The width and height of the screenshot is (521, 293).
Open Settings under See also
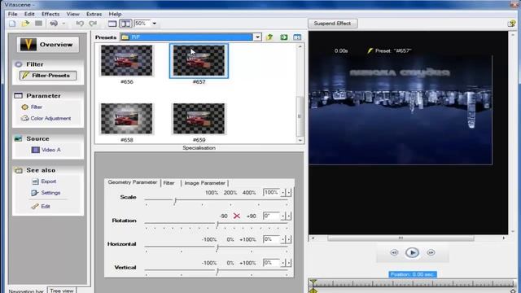tap(46, 193)
